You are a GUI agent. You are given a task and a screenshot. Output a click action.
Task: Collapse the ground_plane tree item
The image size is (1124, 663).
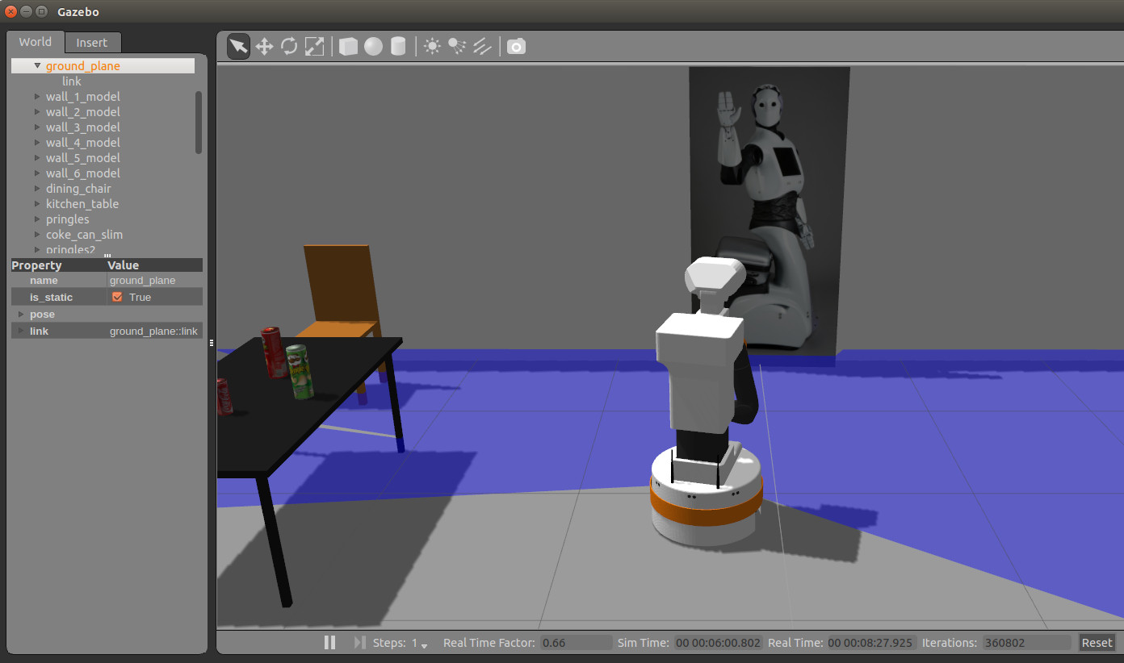coord(37,66)
